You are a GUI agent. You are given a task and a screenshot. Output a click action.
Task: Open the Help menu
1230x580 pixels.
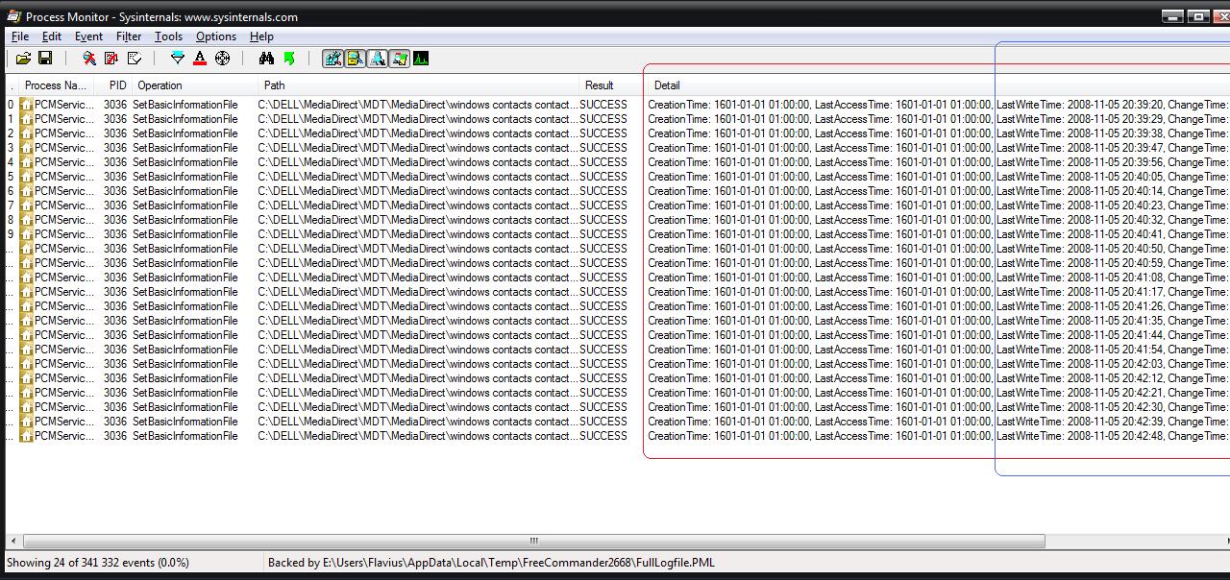click(261, 36)
